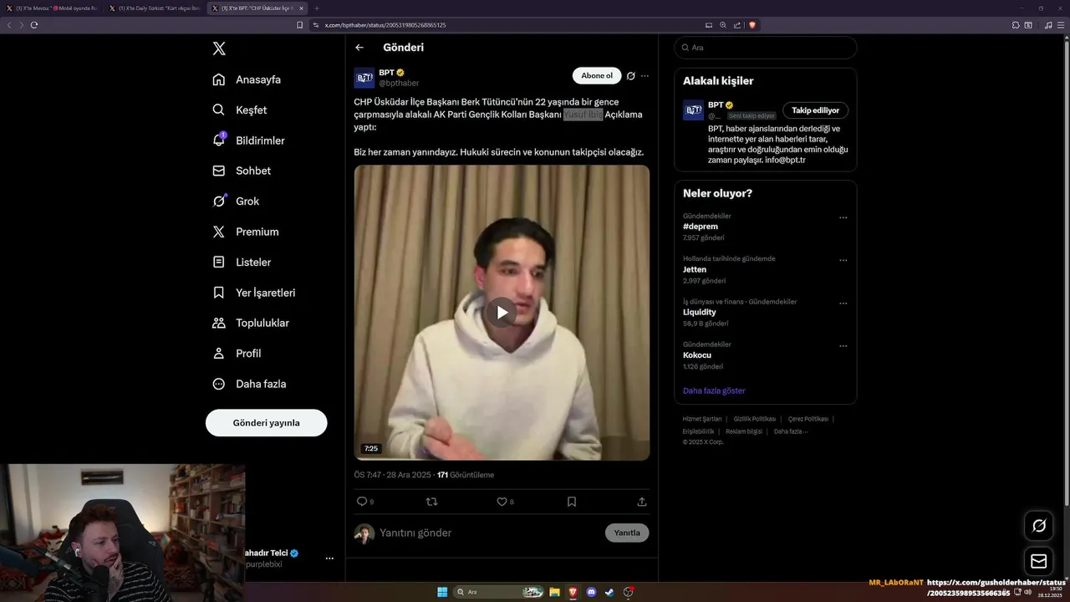This screenshot has height=602, width=1070.
Task: Open Gizlilik Politikası footer link
Action: [x=755, y=419]
